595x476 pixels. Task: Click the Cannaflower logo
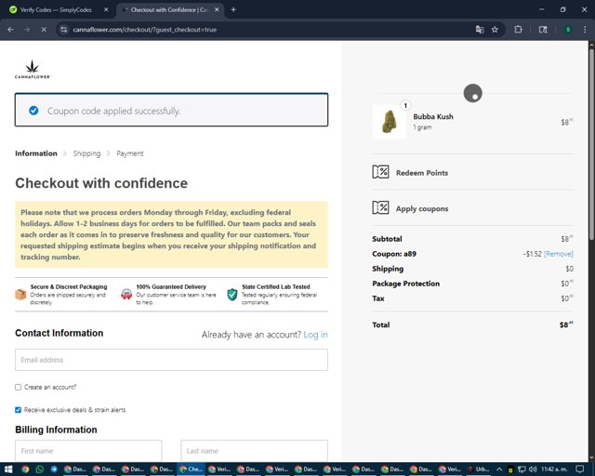pos(33,70)
